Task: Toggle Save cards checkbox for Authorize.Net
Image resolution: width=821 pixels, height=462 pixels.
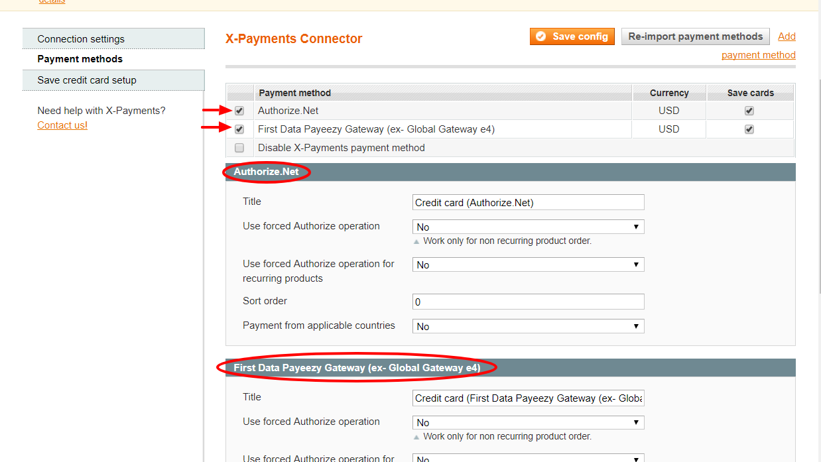Action: pyautogui.click(x=749, y=111)
